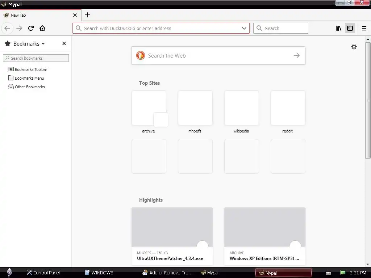This screenshot has width=371, height=278.
Task: Submit web search with arrow button
Action: tap(296, 55)
